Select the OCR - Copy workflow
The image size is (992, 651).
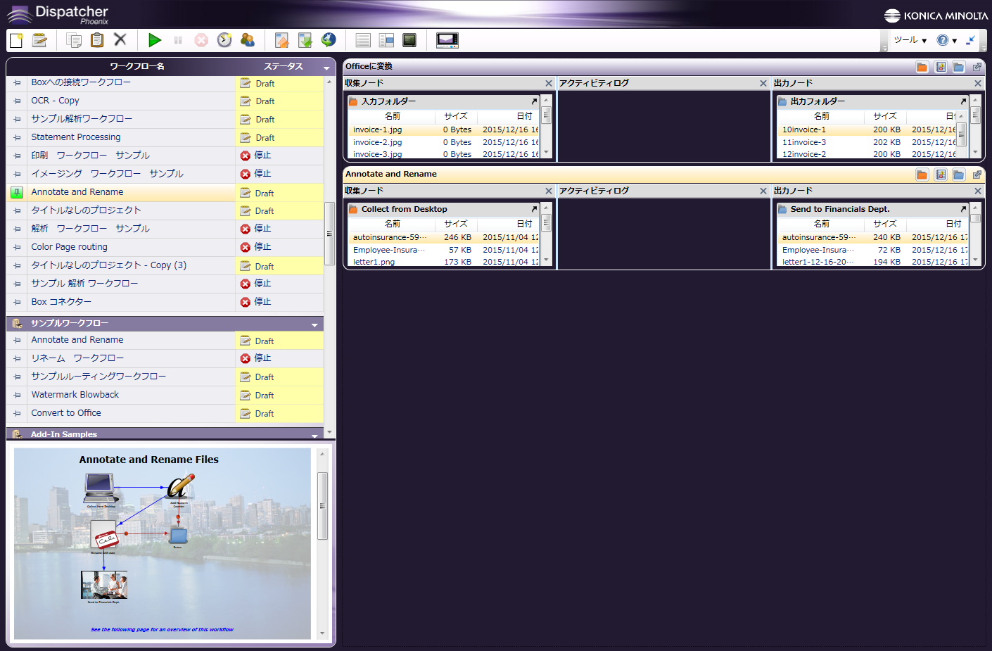click(56, 101)
